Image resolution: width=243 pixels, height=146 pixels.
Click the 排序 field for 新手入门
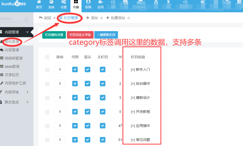tap(60, 69)
